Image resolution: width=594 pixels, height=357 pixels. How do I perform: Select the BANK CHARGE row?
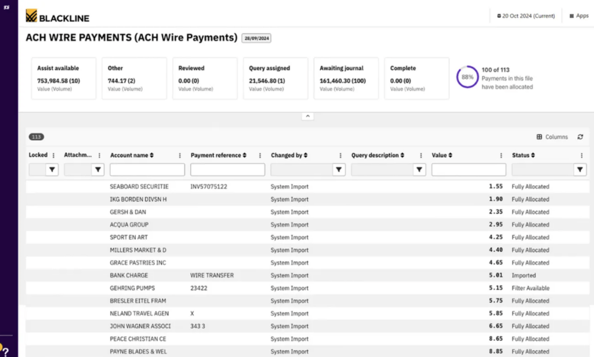click(307, 276)
